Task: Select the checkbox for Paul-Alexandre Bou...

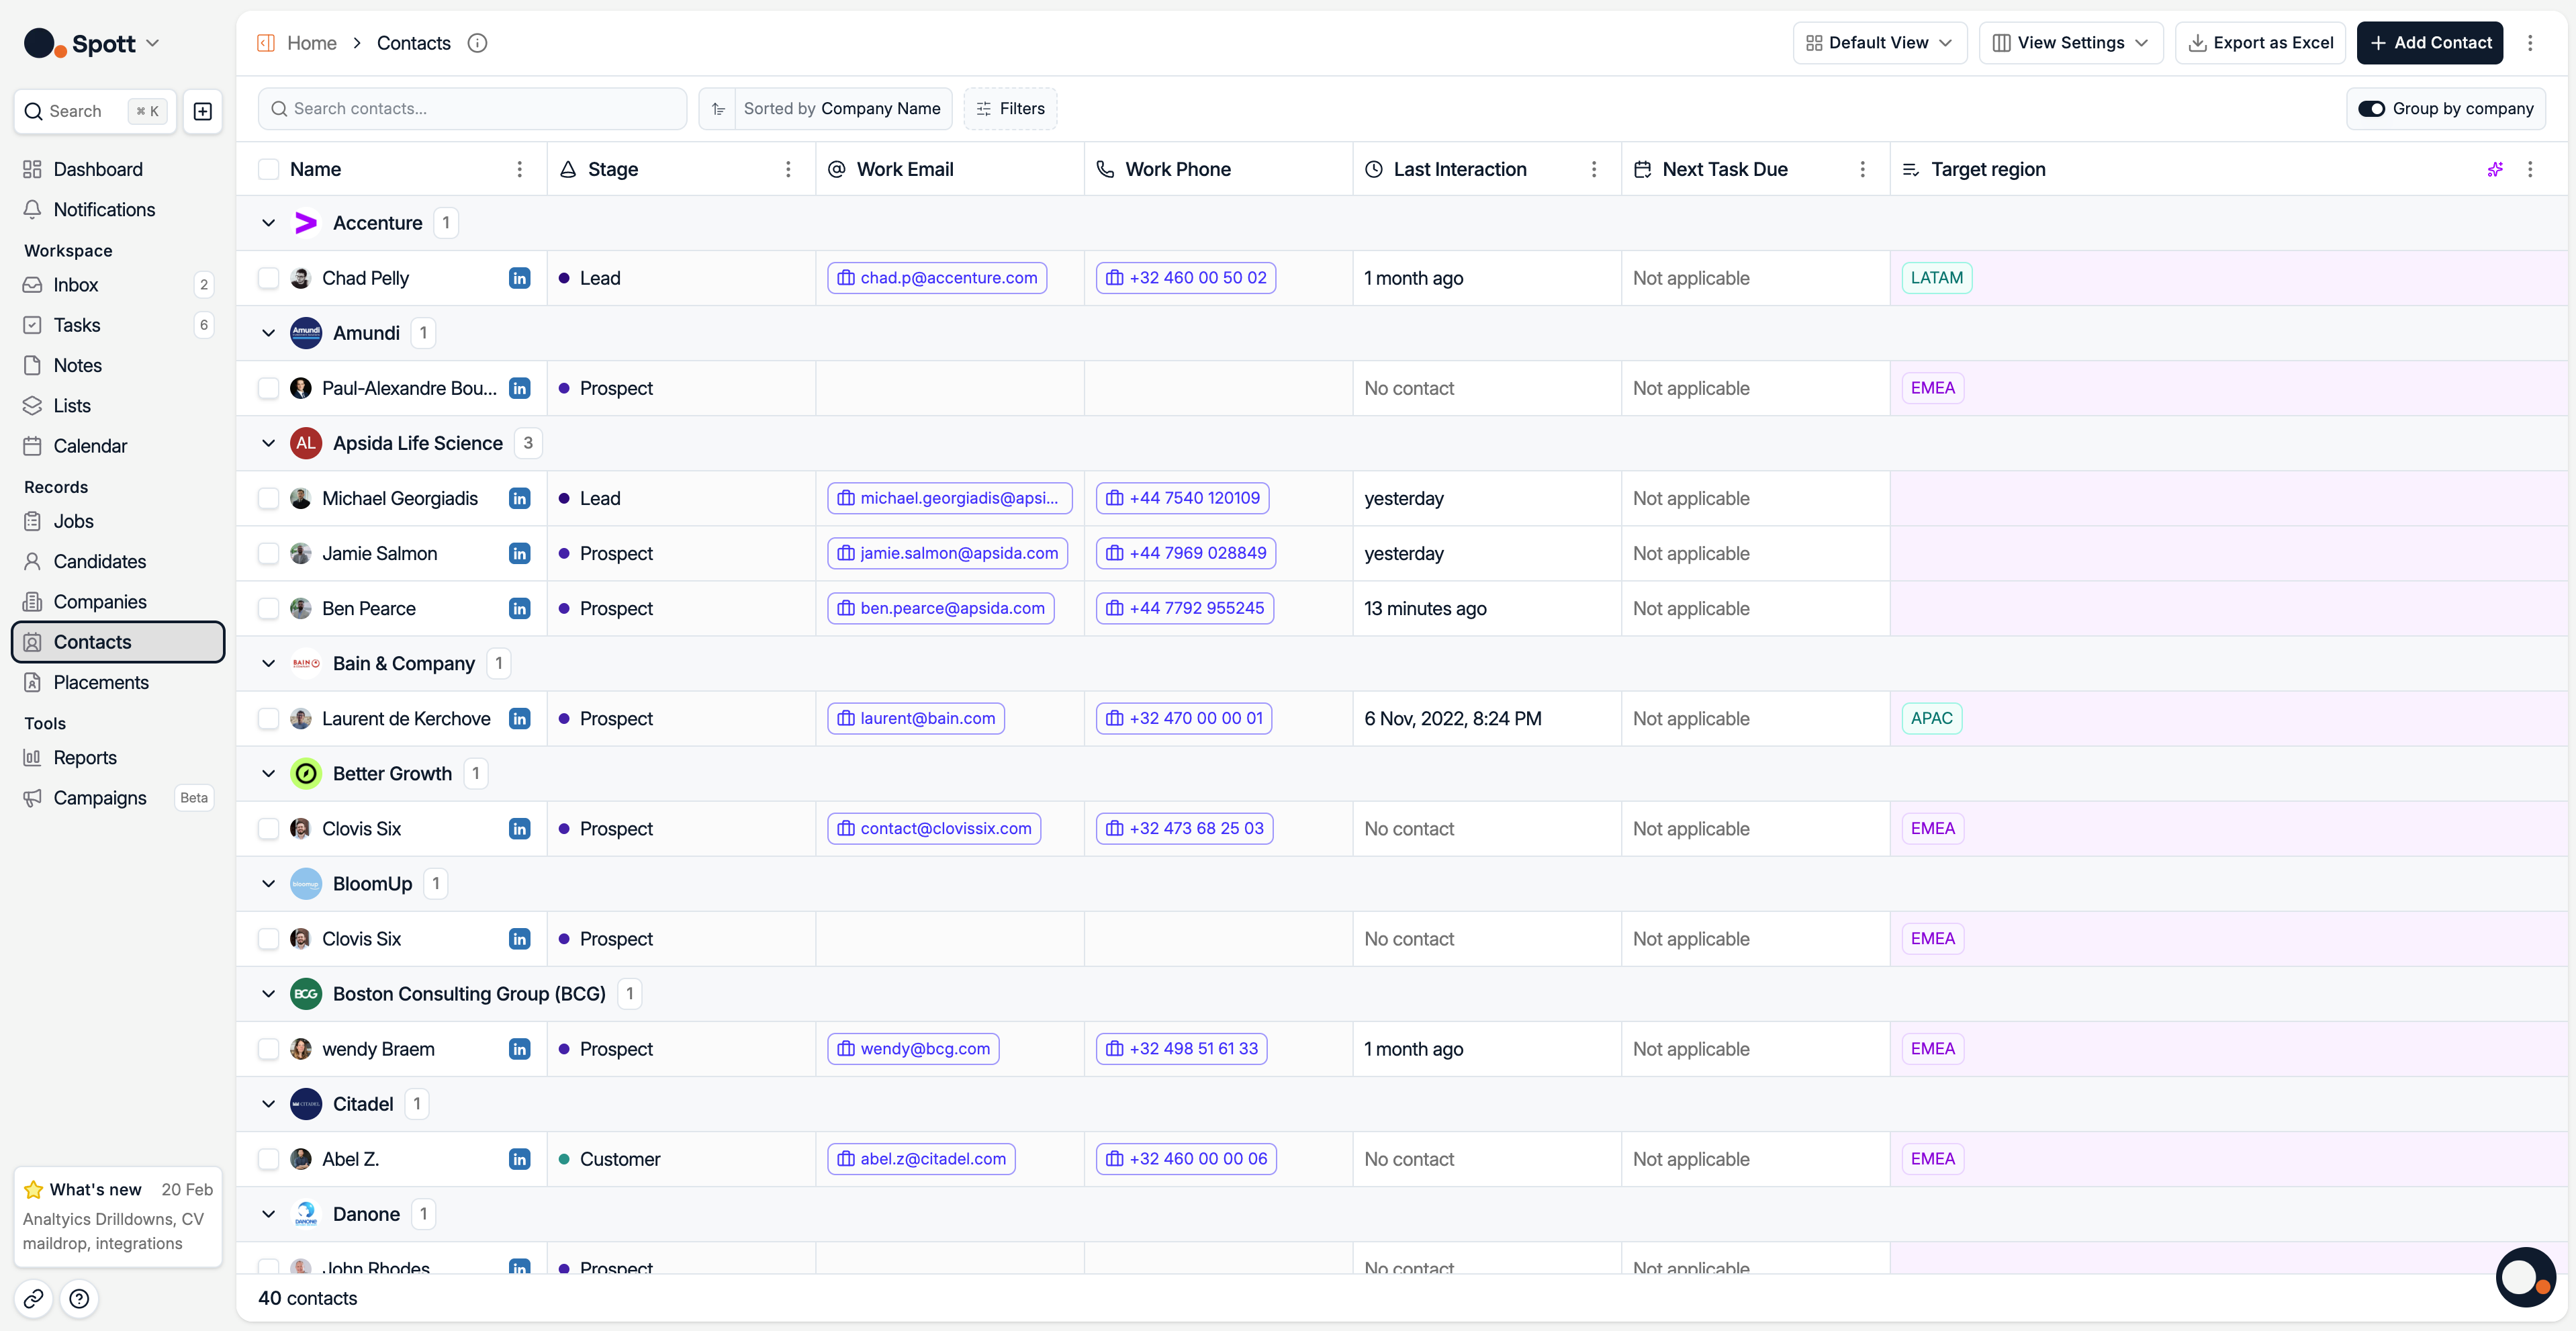Action: click(268, 388)
